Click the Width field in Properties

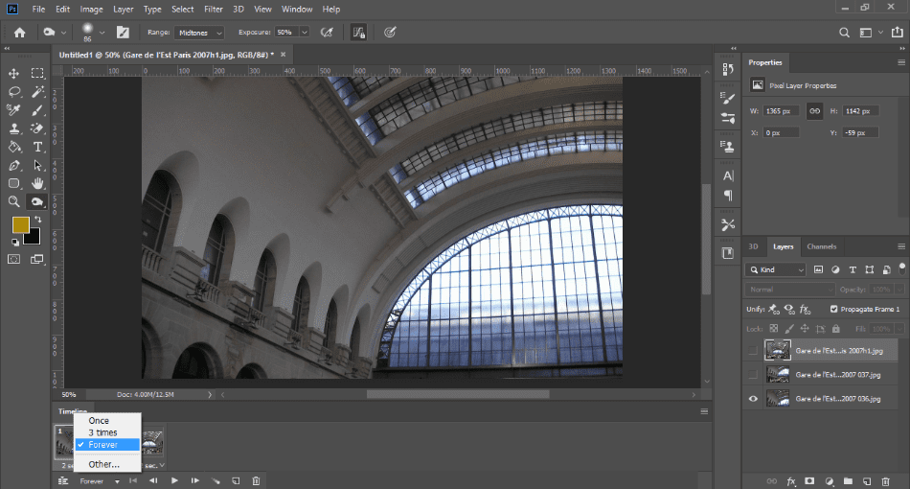tap(783, 111)
